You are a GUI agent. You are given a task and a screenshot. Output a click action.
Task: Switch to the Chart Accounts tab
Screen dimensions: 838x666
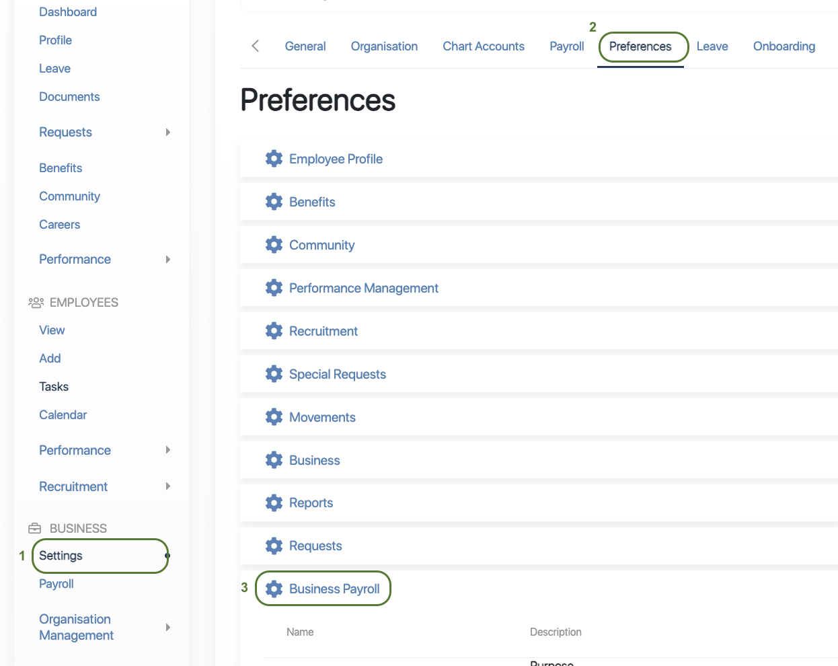483,46
